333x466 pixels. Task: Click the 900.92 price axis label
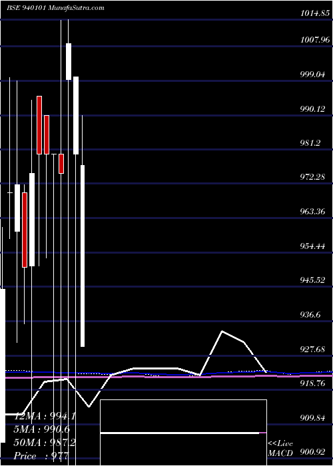[x=312, y=453]
